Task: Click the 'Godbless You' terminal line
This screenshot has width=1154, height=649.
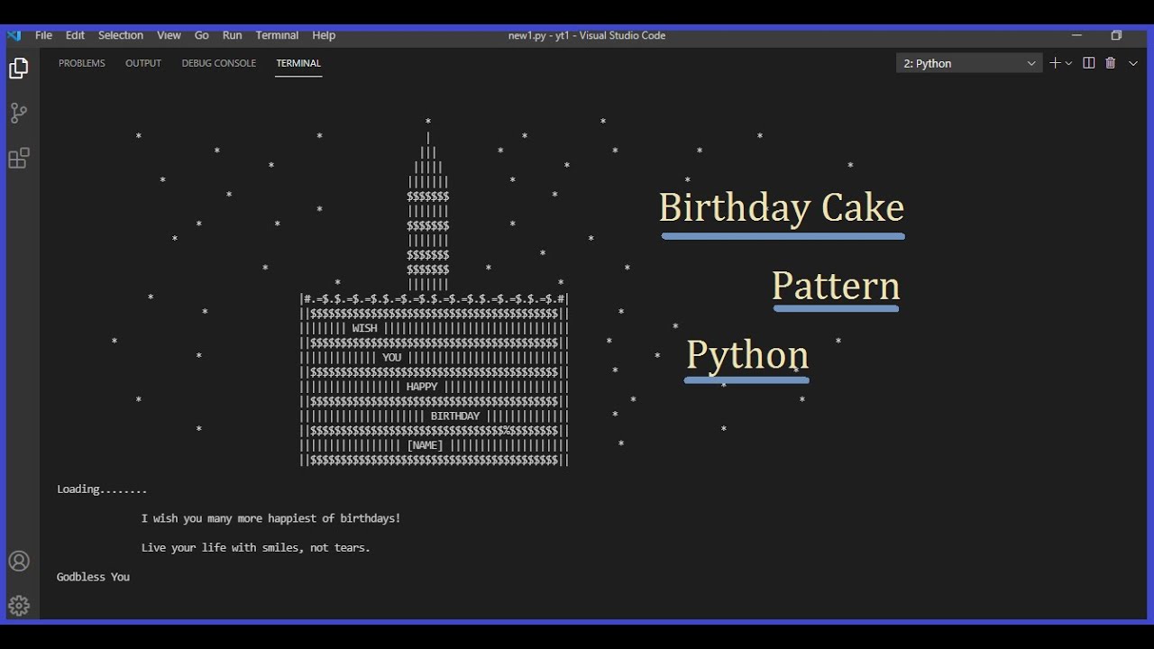Action: (93, 577)
